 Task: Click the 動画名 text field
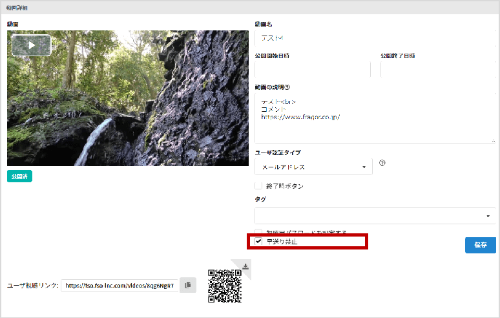(x=375, y=37)
